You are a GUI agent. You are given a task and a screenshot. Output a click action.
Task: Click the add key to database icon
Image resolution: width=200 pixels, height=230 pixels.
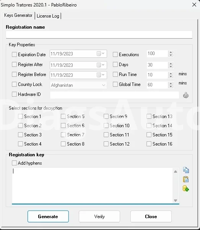tap(186, 188)
